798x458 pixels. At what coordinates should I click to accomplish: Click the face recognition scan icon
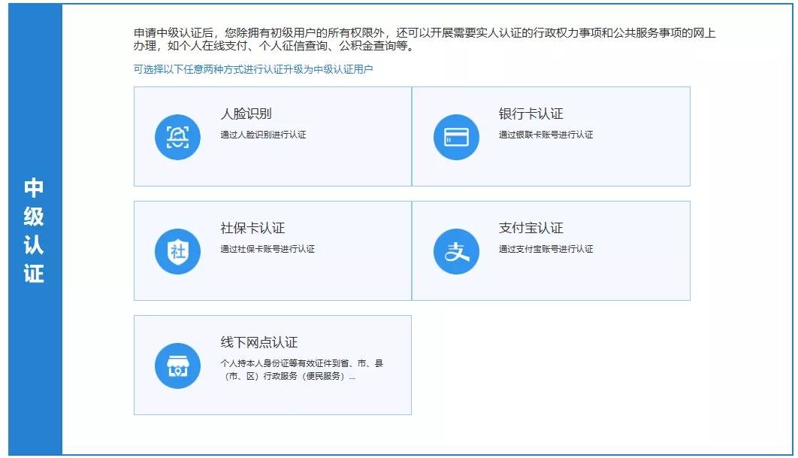[x=177, y=137]
